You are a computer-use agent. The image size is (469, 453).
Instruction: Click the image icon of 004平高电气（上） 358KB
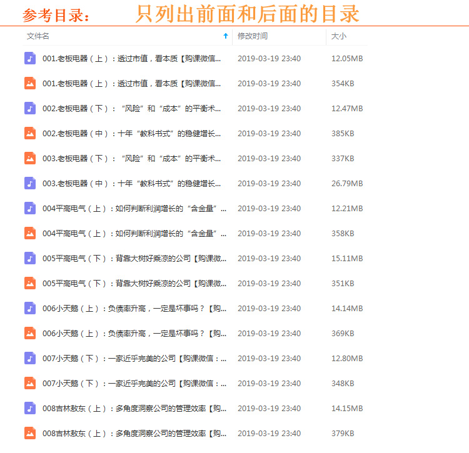coord(29,234)
